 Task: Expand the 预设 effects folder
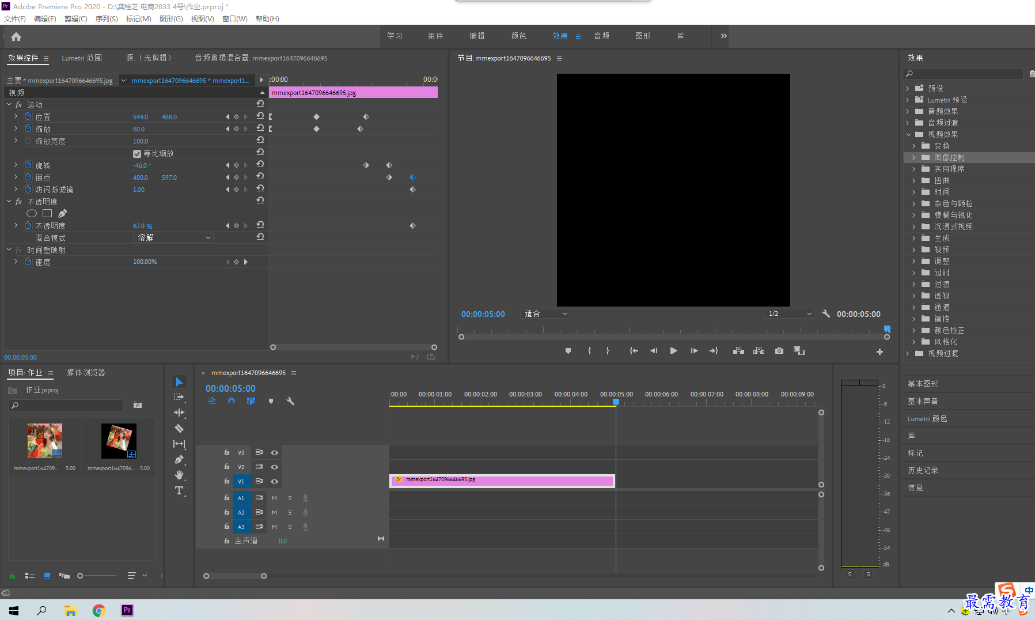coord(908,88)
